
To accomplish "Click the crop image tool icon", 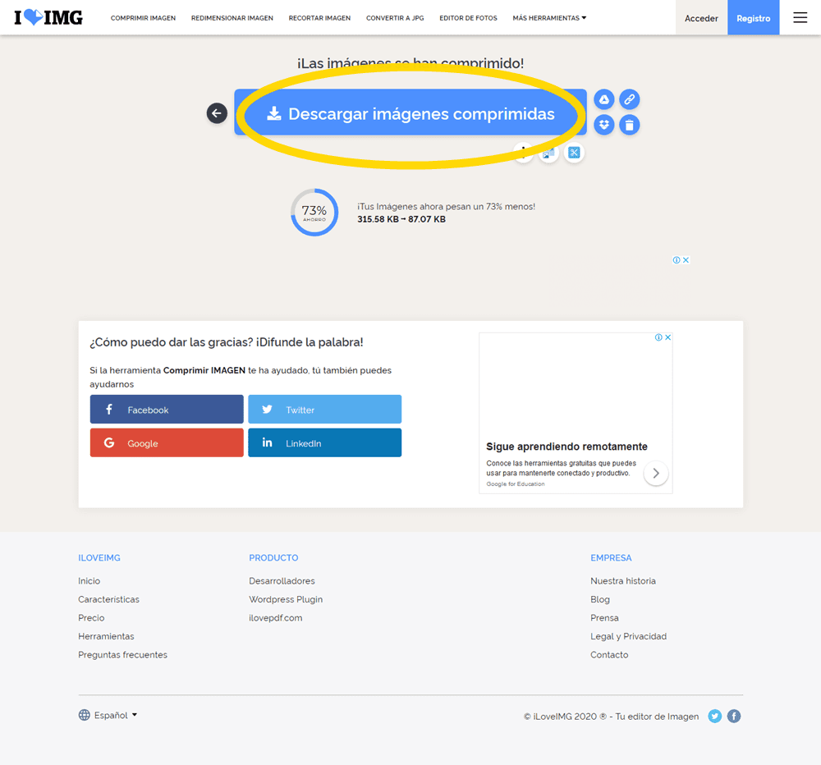I will (574, 153).
